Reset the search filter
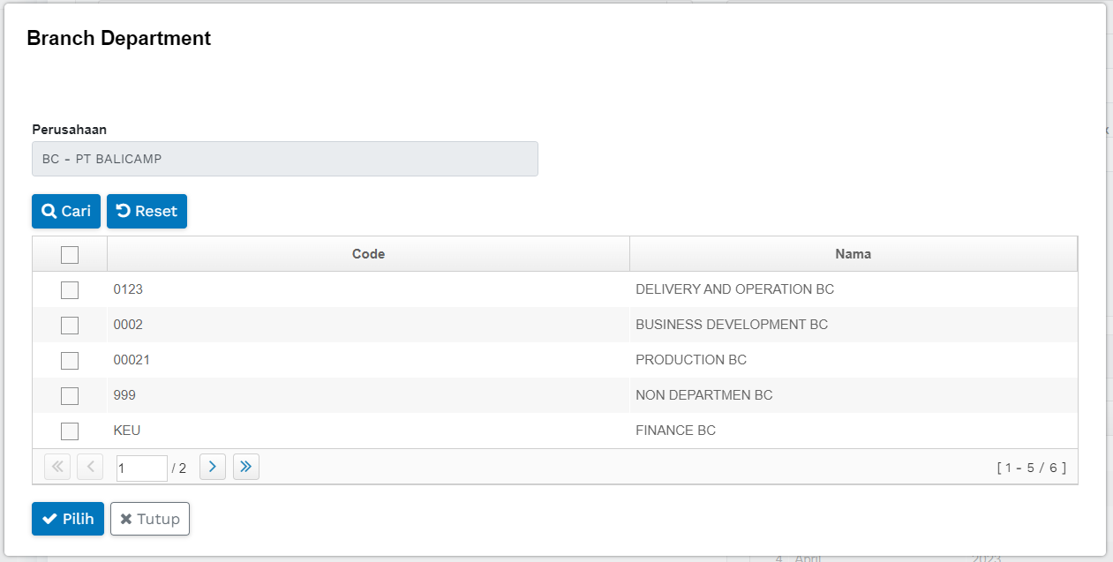1113x562 pixels. [147, 212]
